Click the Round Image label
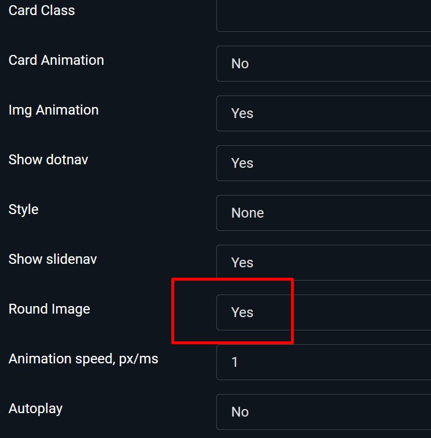 tap(49, 309)
